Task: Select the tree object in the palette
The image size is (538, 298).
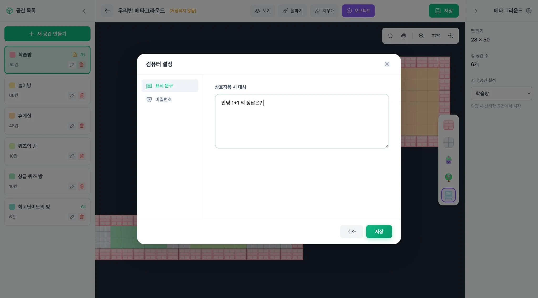Action: (448, 177)
